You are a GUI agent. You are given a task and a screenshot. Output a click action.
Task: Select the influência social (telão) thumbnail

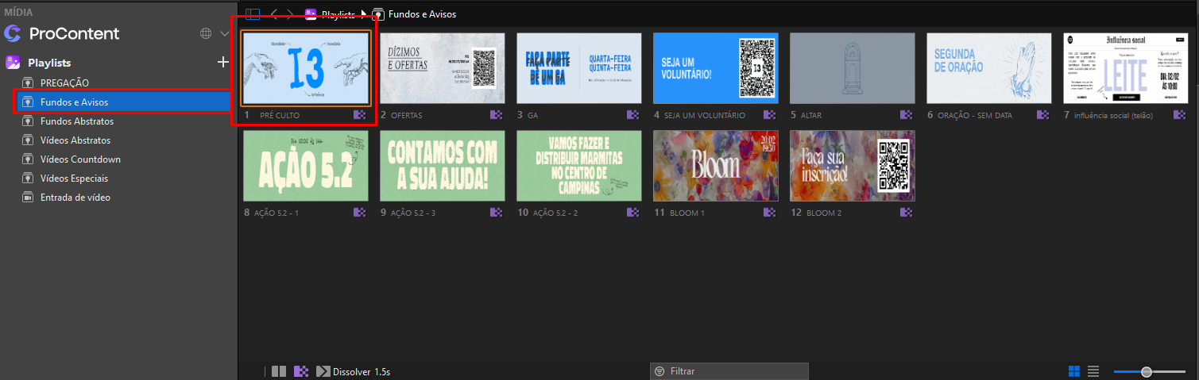click(1126, 68)
